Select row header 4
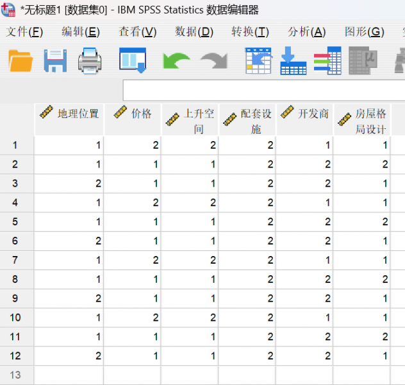 click(17, 203)
